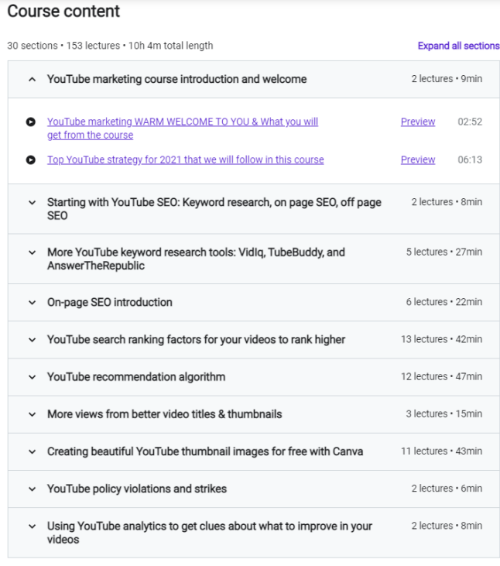Expand Canva thumbnail images section chevron

(x=32, y=451)
